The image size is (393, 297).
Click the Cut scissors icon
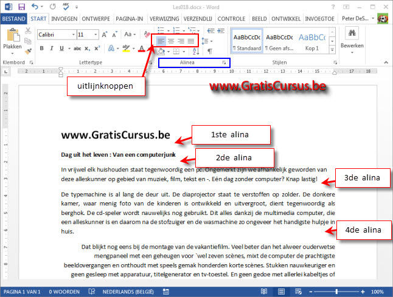(28, 31)
